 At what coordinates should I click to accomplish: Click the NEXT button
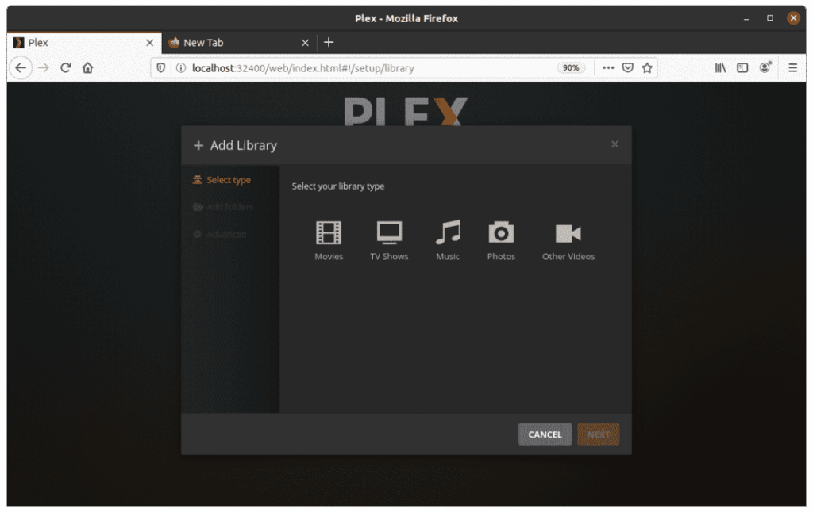point(599,435)
